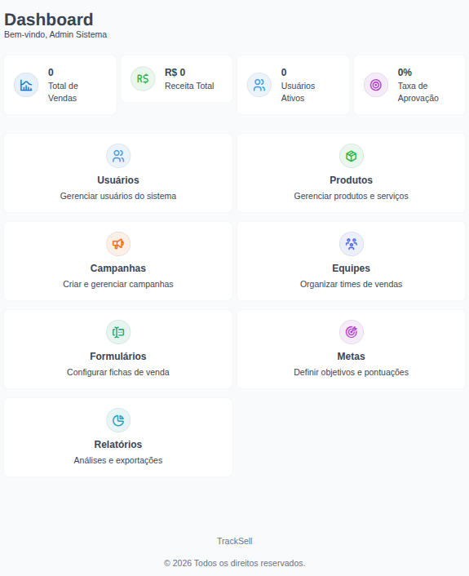The image size is (469, 576).
Task: Open the Metas card title
Action: click(351, 357)
